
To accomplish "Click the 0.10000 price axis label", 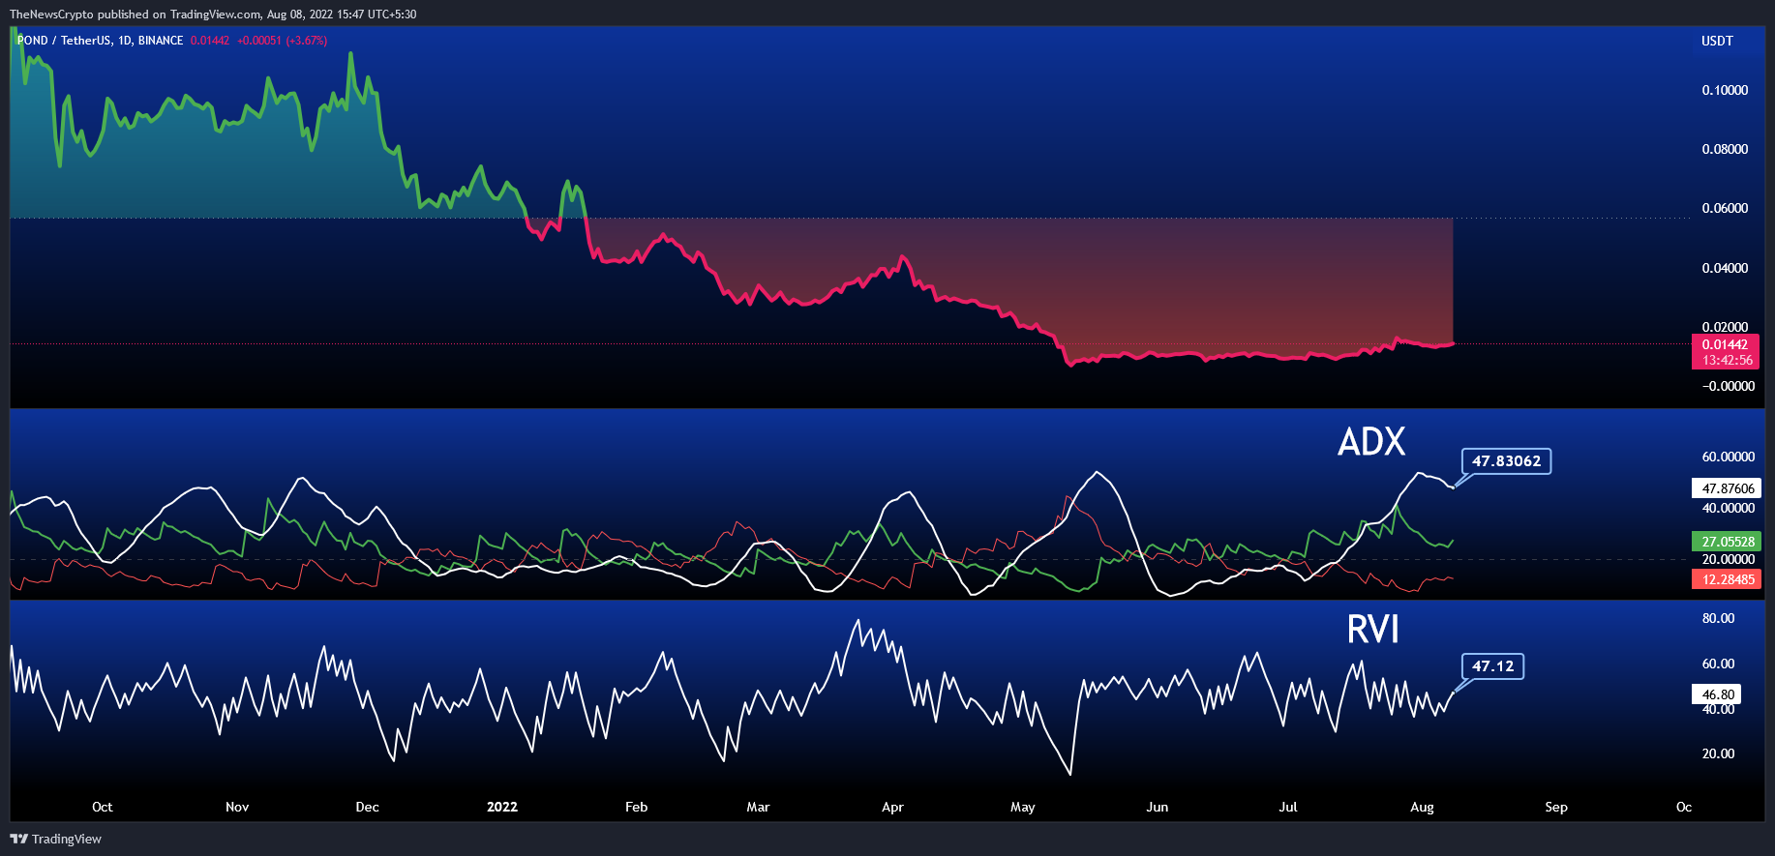I will pos(1725,90).
